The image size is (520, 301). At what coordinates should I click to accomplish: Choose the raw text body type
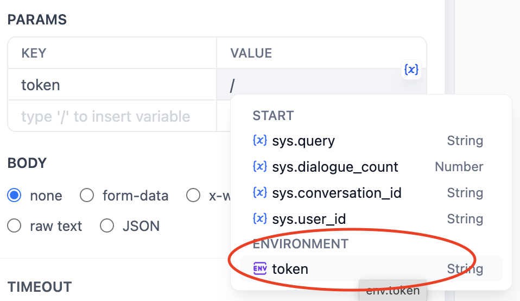(15, 225)
